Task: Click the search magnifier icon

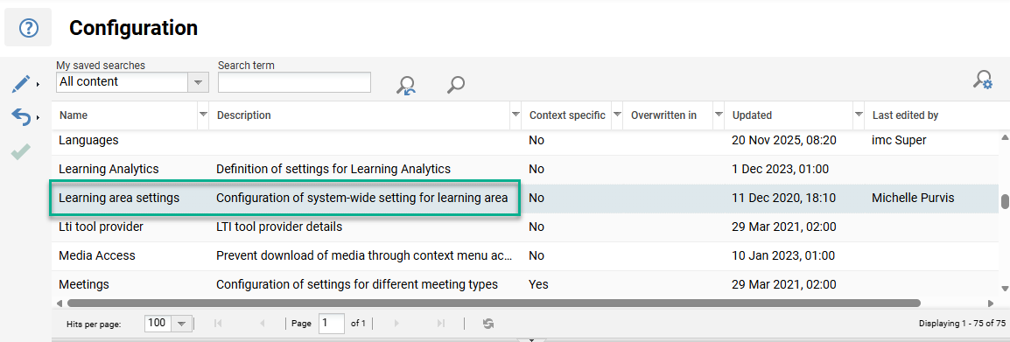Action: pyautogui.click(x=456, y=84)
